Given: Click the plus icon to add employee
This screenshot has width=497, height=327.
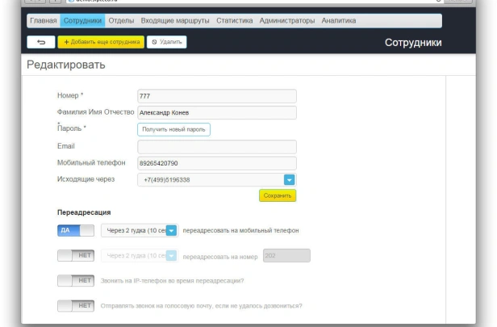Looking at the screenshot, I should (66, 42).
